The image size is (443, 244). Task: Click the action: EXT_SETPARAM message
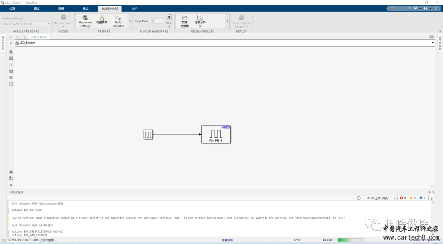click(x=27, y=210)
